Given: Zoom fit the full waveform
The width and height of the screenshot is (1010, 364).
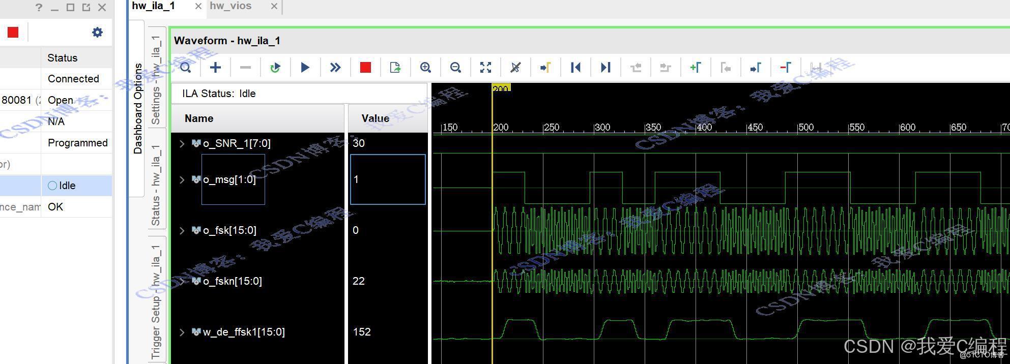Looking at the screenshot, I should 485,68.
